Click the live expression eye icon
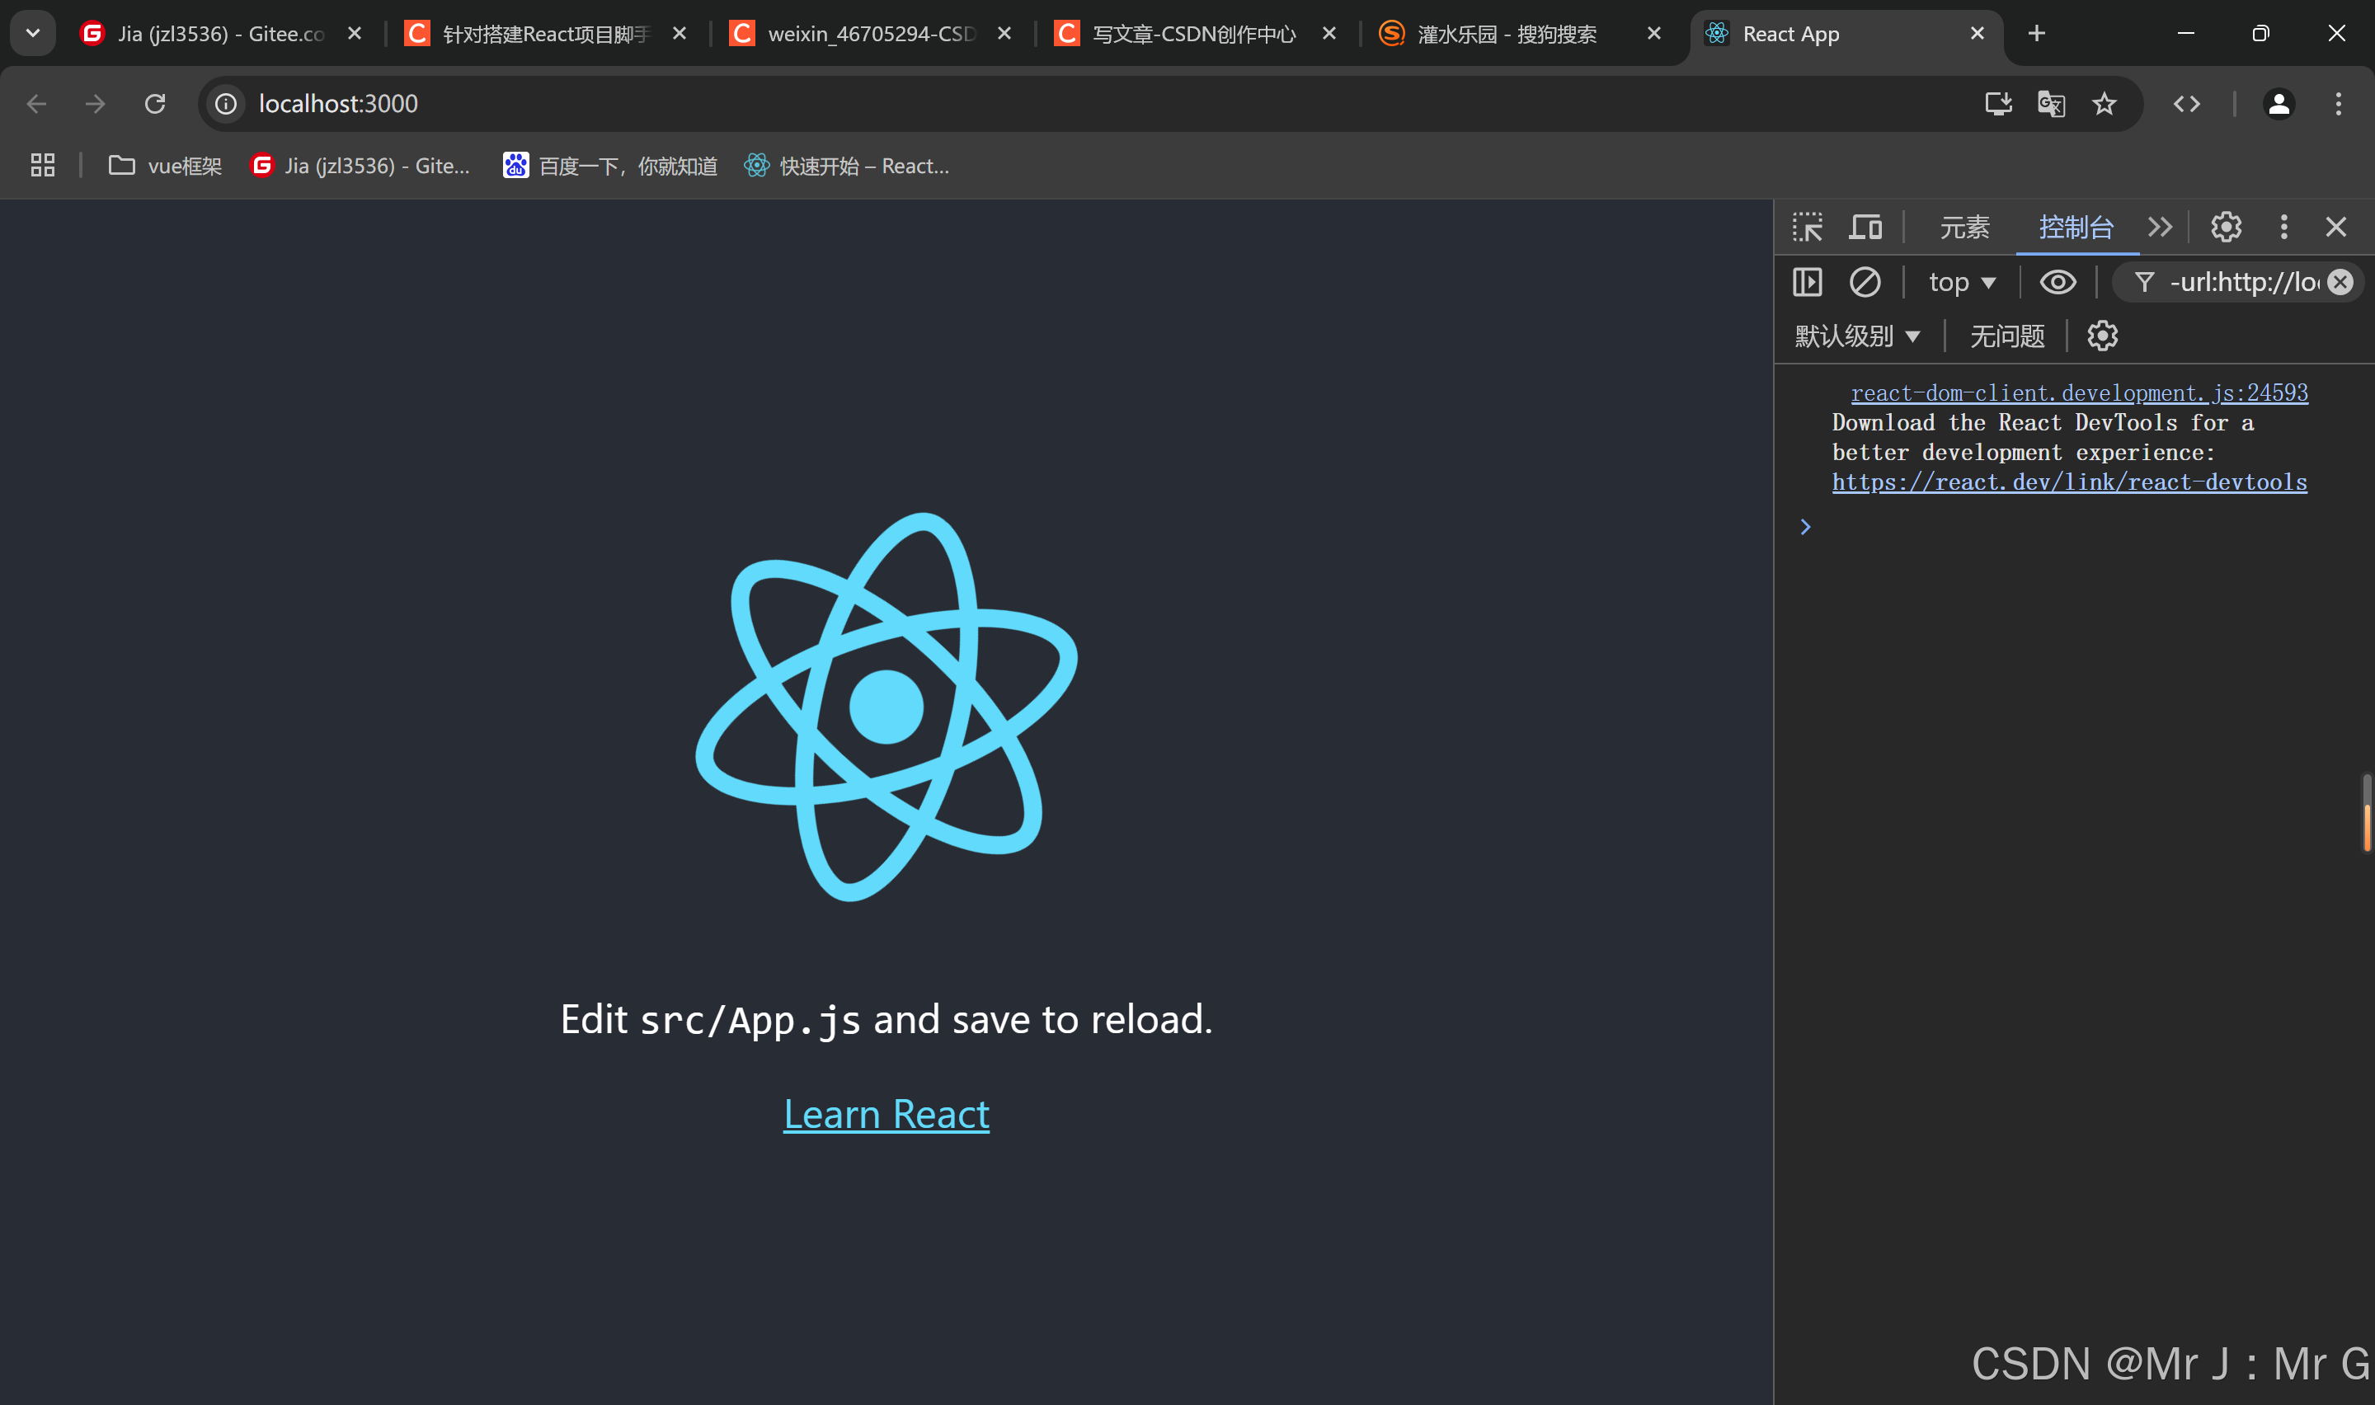The image size is (2375, 1405). tap(2057, 282)
